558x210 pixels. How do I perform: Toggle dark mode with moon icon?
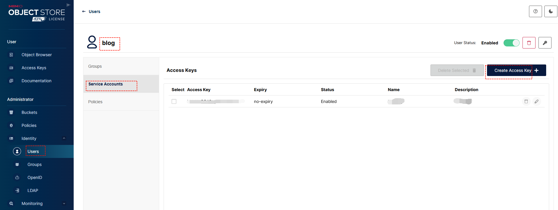coord(551,12)
